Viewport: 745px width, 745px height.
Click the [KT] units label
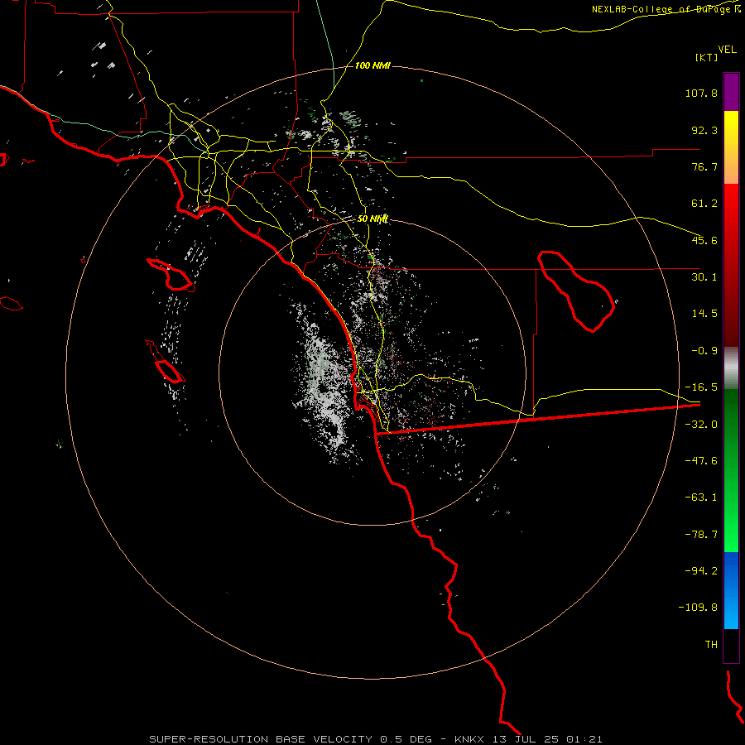coord(706,57)
